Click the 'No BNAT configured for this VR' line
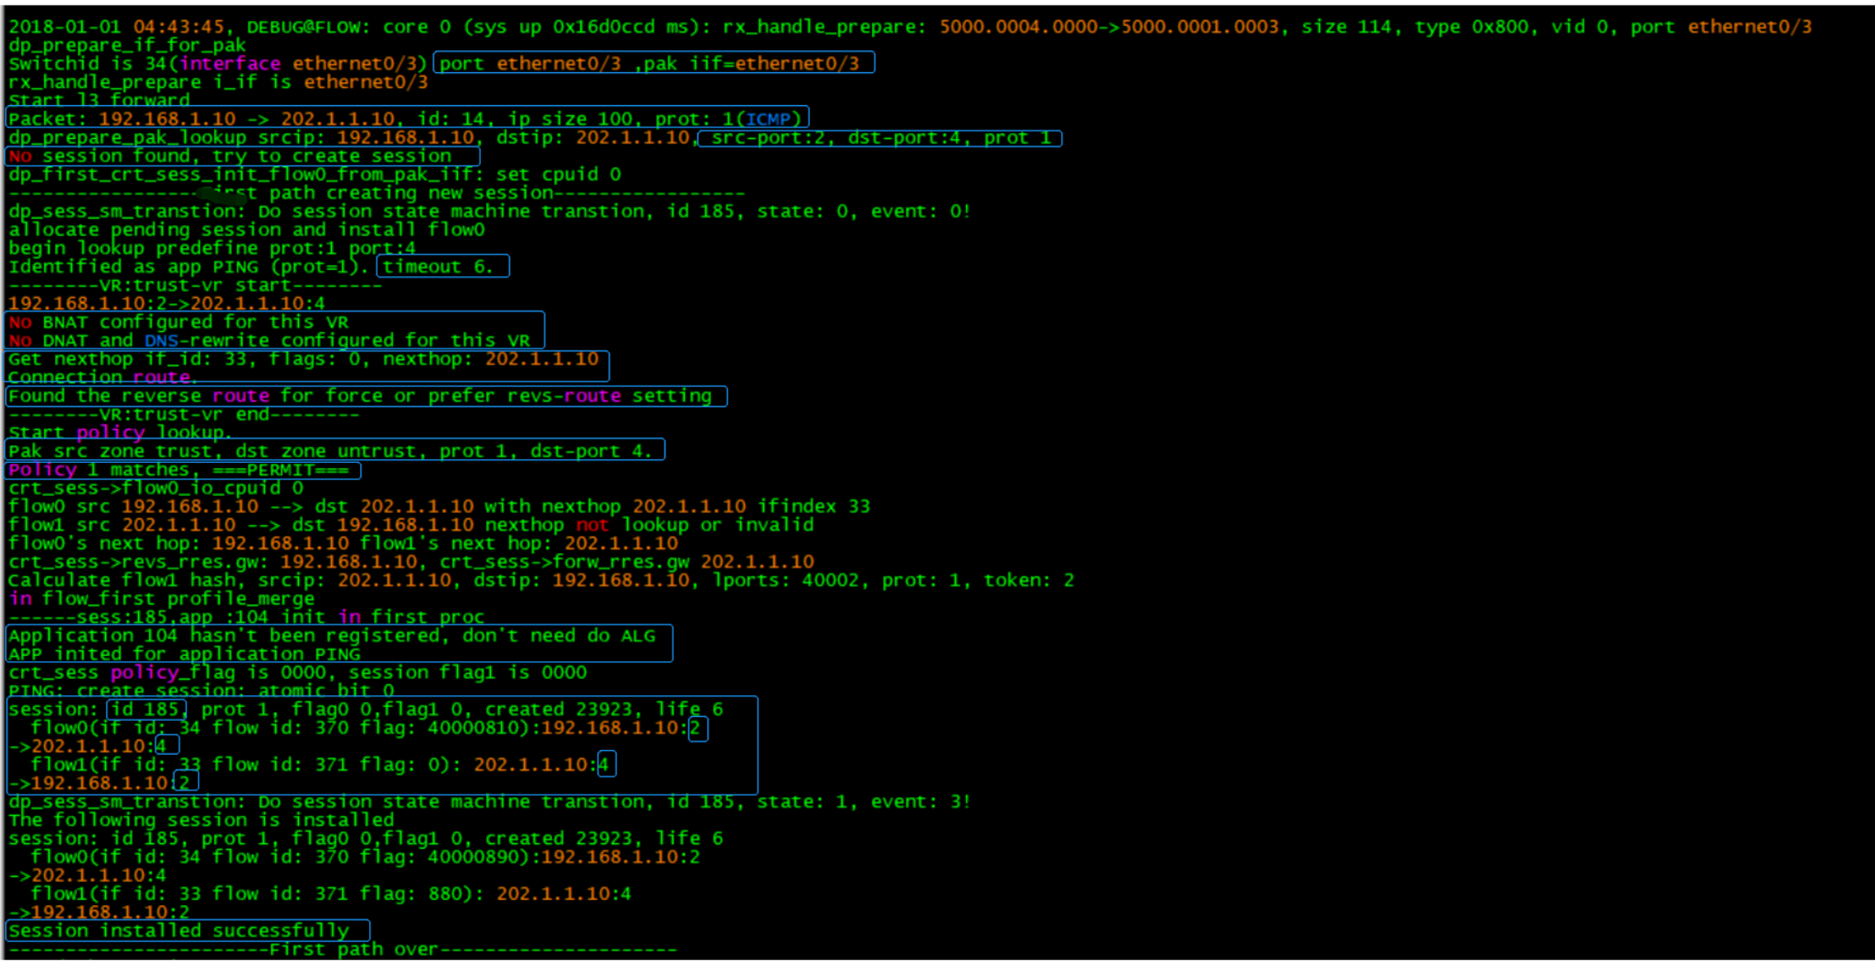This screenshot has height=961, width=1875. (179, 322)
